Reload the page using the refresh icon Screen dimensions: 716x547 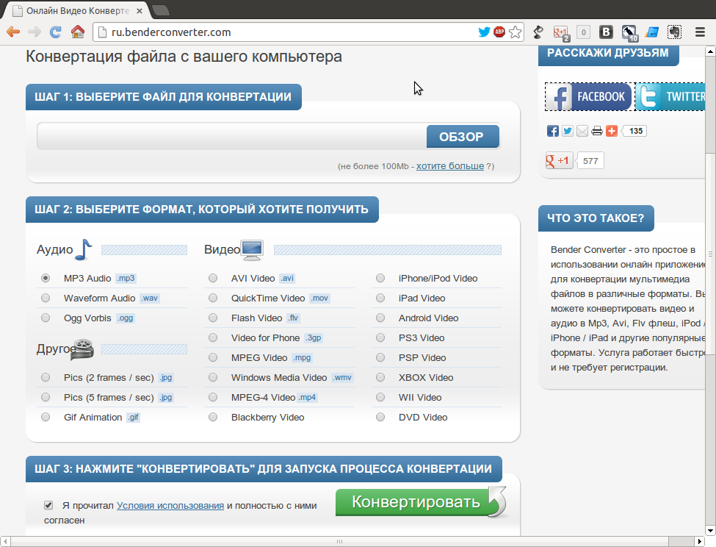click(55, 32)
